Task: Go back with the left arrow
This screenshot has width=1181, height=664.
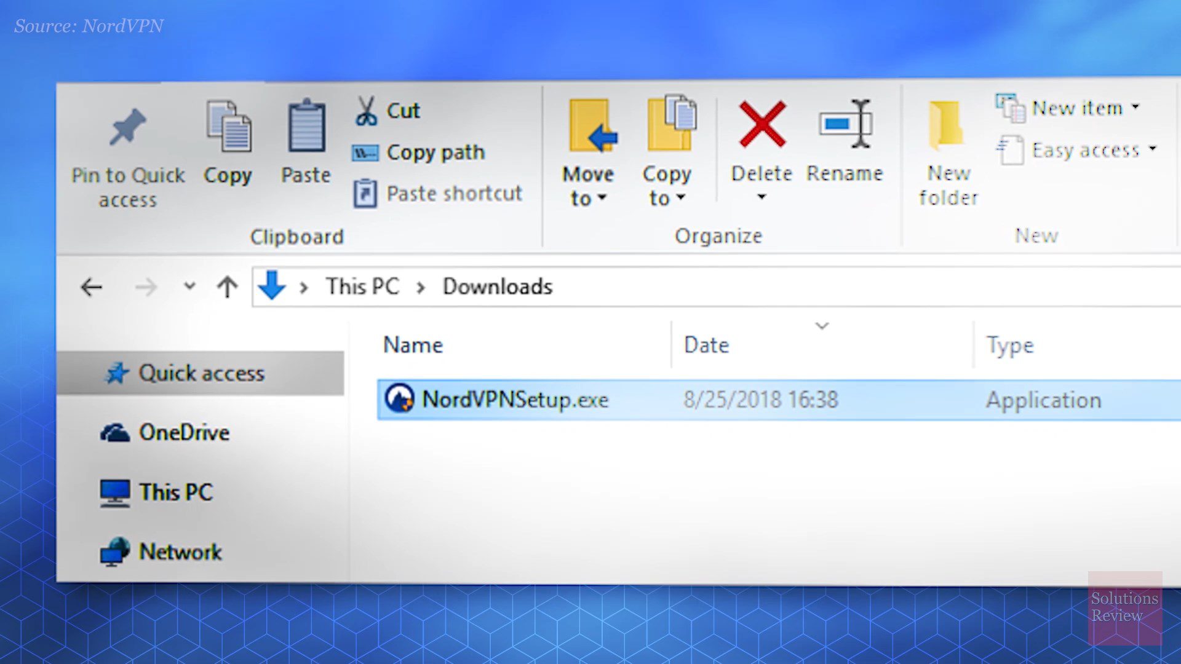Action: (x=92, y=287)
